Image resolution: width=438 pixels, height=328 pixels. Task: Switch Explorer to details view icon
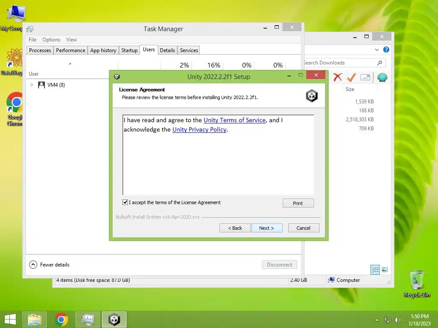coord(375,269)
